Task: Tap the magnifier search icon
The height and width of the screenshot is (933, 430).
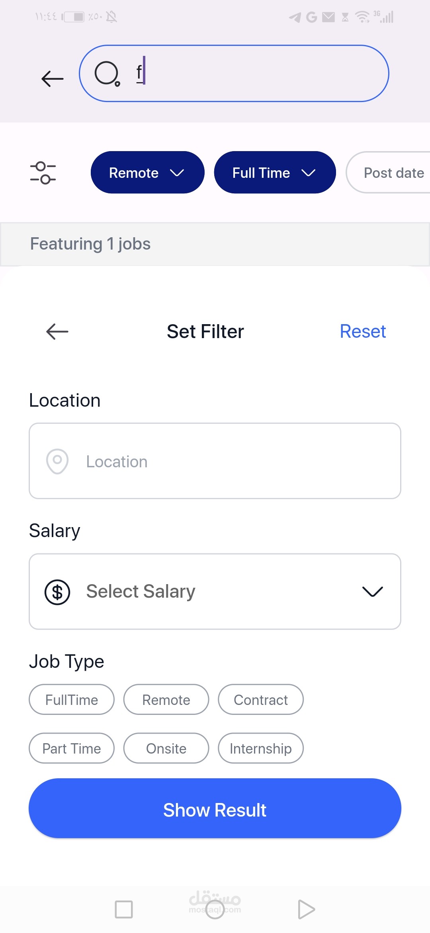Action: (x=107, y=74)
